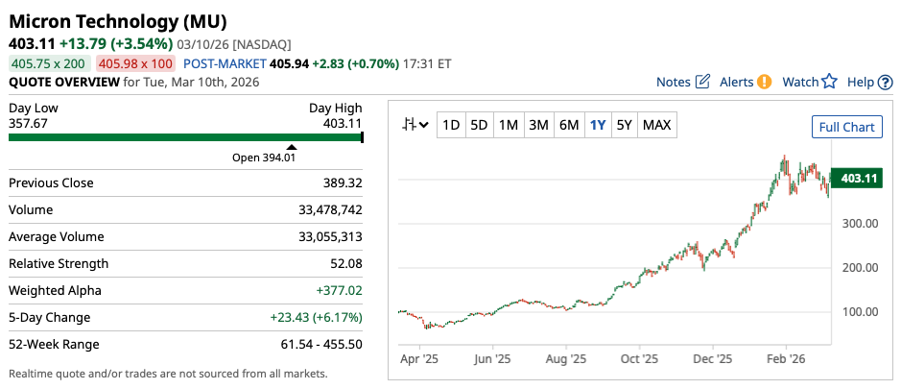Click the Help question mark icon
The width and height of the screenshot is (901, 389).
click(885, 83)
